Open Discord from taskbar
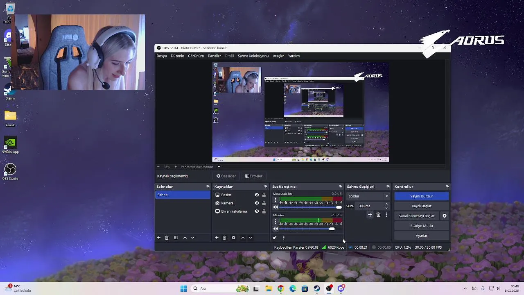The height and width of the screenshot is (295, 524). (341, 288)
